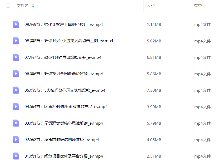This screenshot has height=161, width=224.
Task: Click video icon for 01.第1节 file
Action: (16, 156)
